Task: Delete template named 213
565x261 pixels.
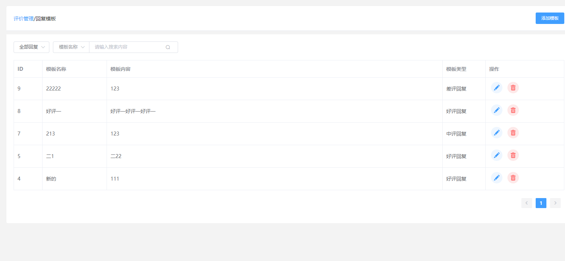Action: (513, 133)
